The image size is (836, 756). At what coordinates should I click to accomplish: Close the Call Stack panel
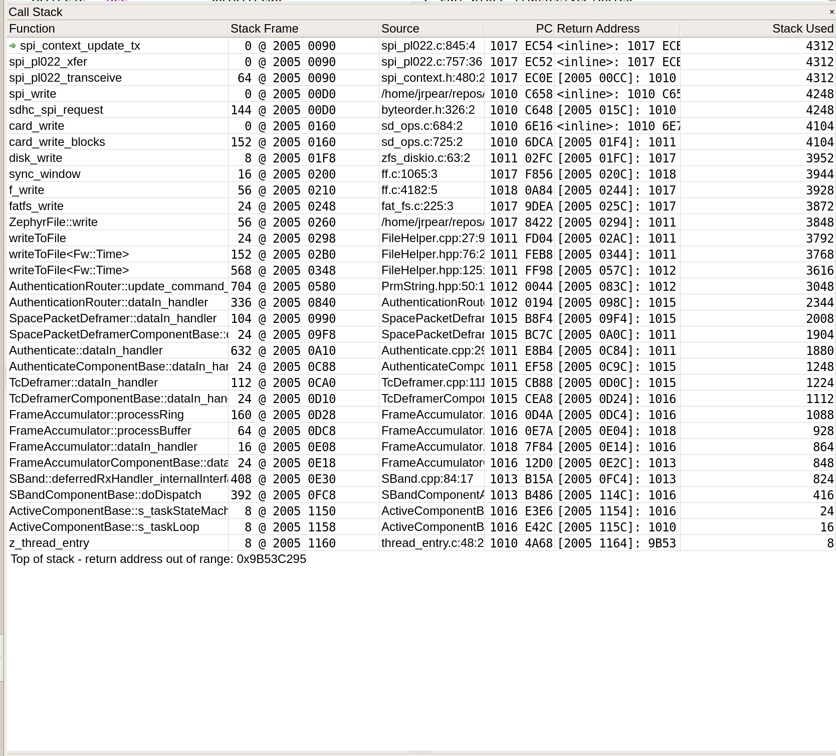pos(831,12)
